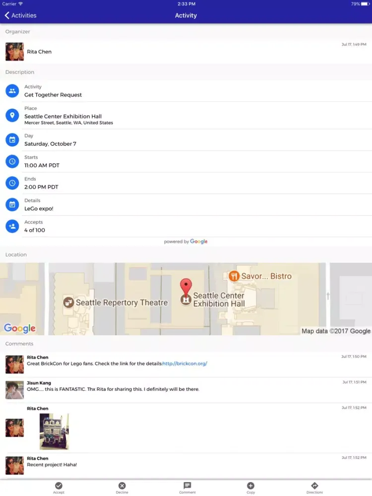
Task: Click Jisun Kang's 'OMG' comment text
Action: [113, 389]
